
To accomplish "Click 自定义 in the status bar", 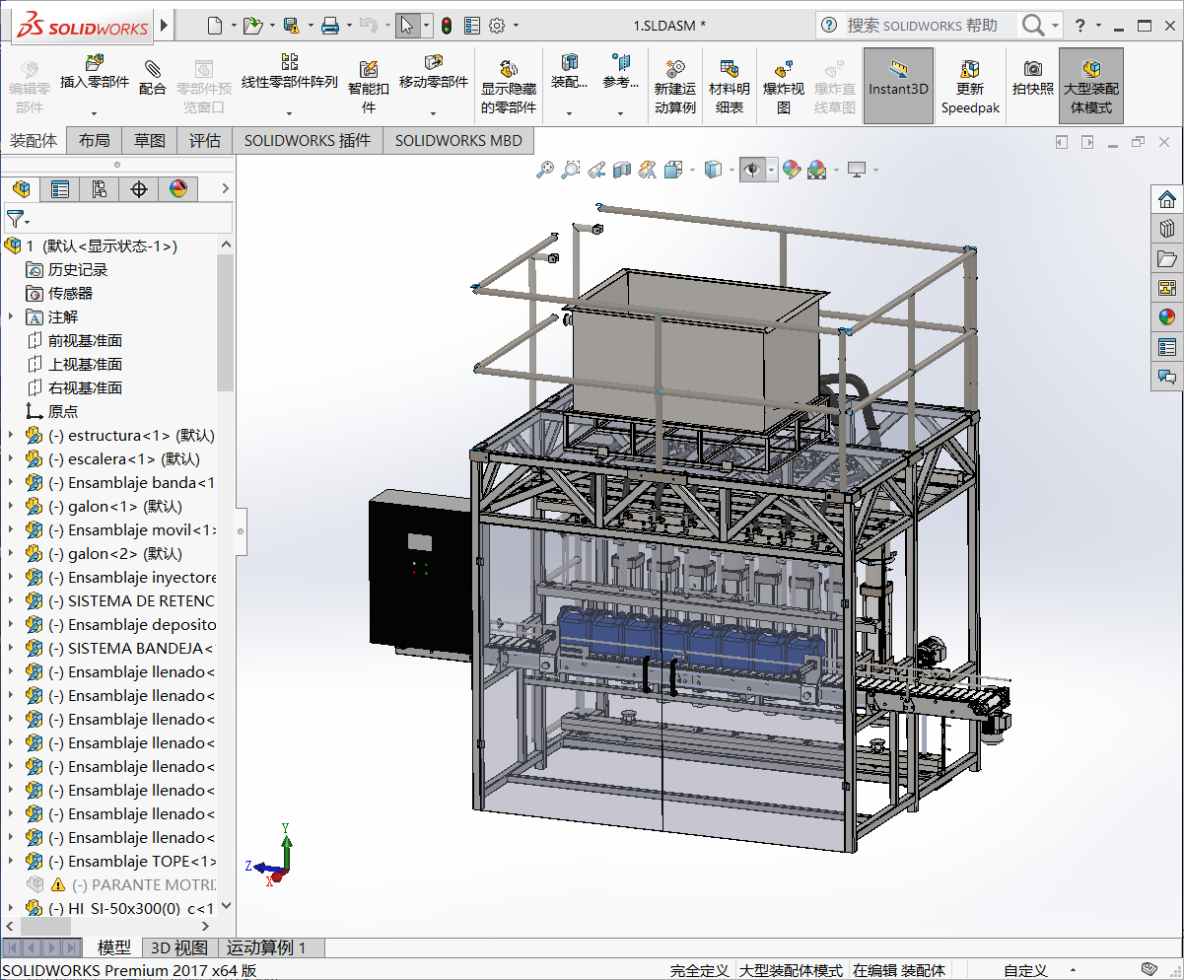I will coord(1025,970).
